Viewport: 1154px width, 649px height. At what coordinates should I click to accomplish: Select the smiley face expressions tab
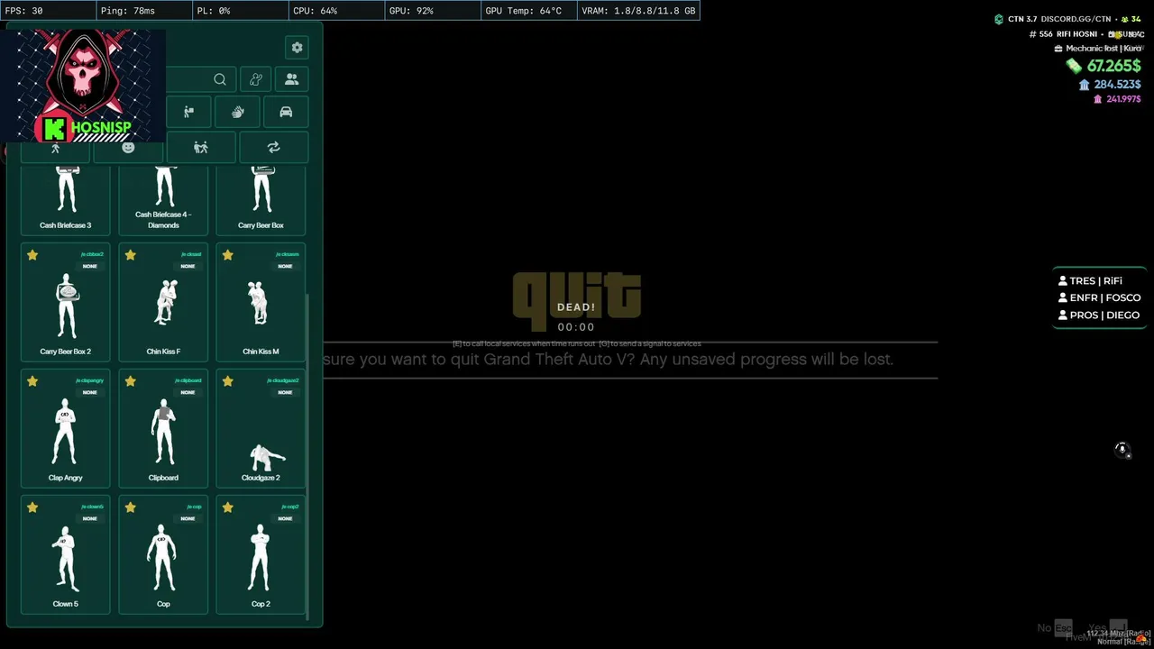click(128, 148)
